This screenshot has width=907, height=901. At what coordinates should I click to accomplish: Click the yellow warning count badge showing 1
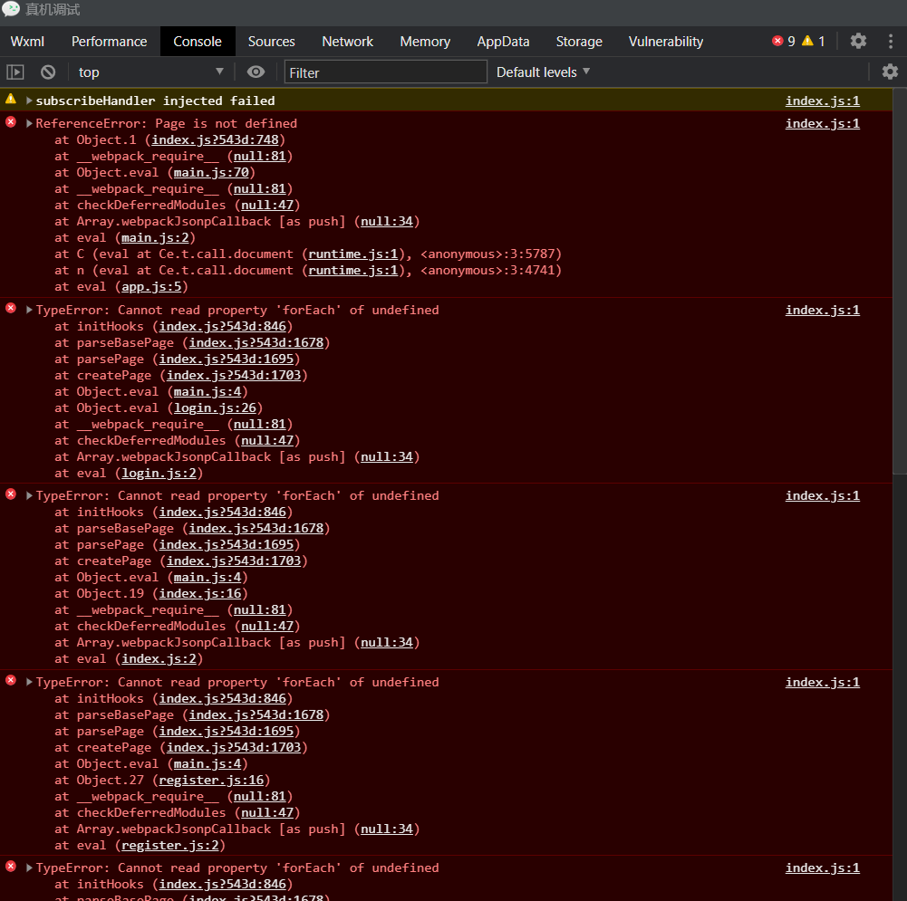(814, 41)
